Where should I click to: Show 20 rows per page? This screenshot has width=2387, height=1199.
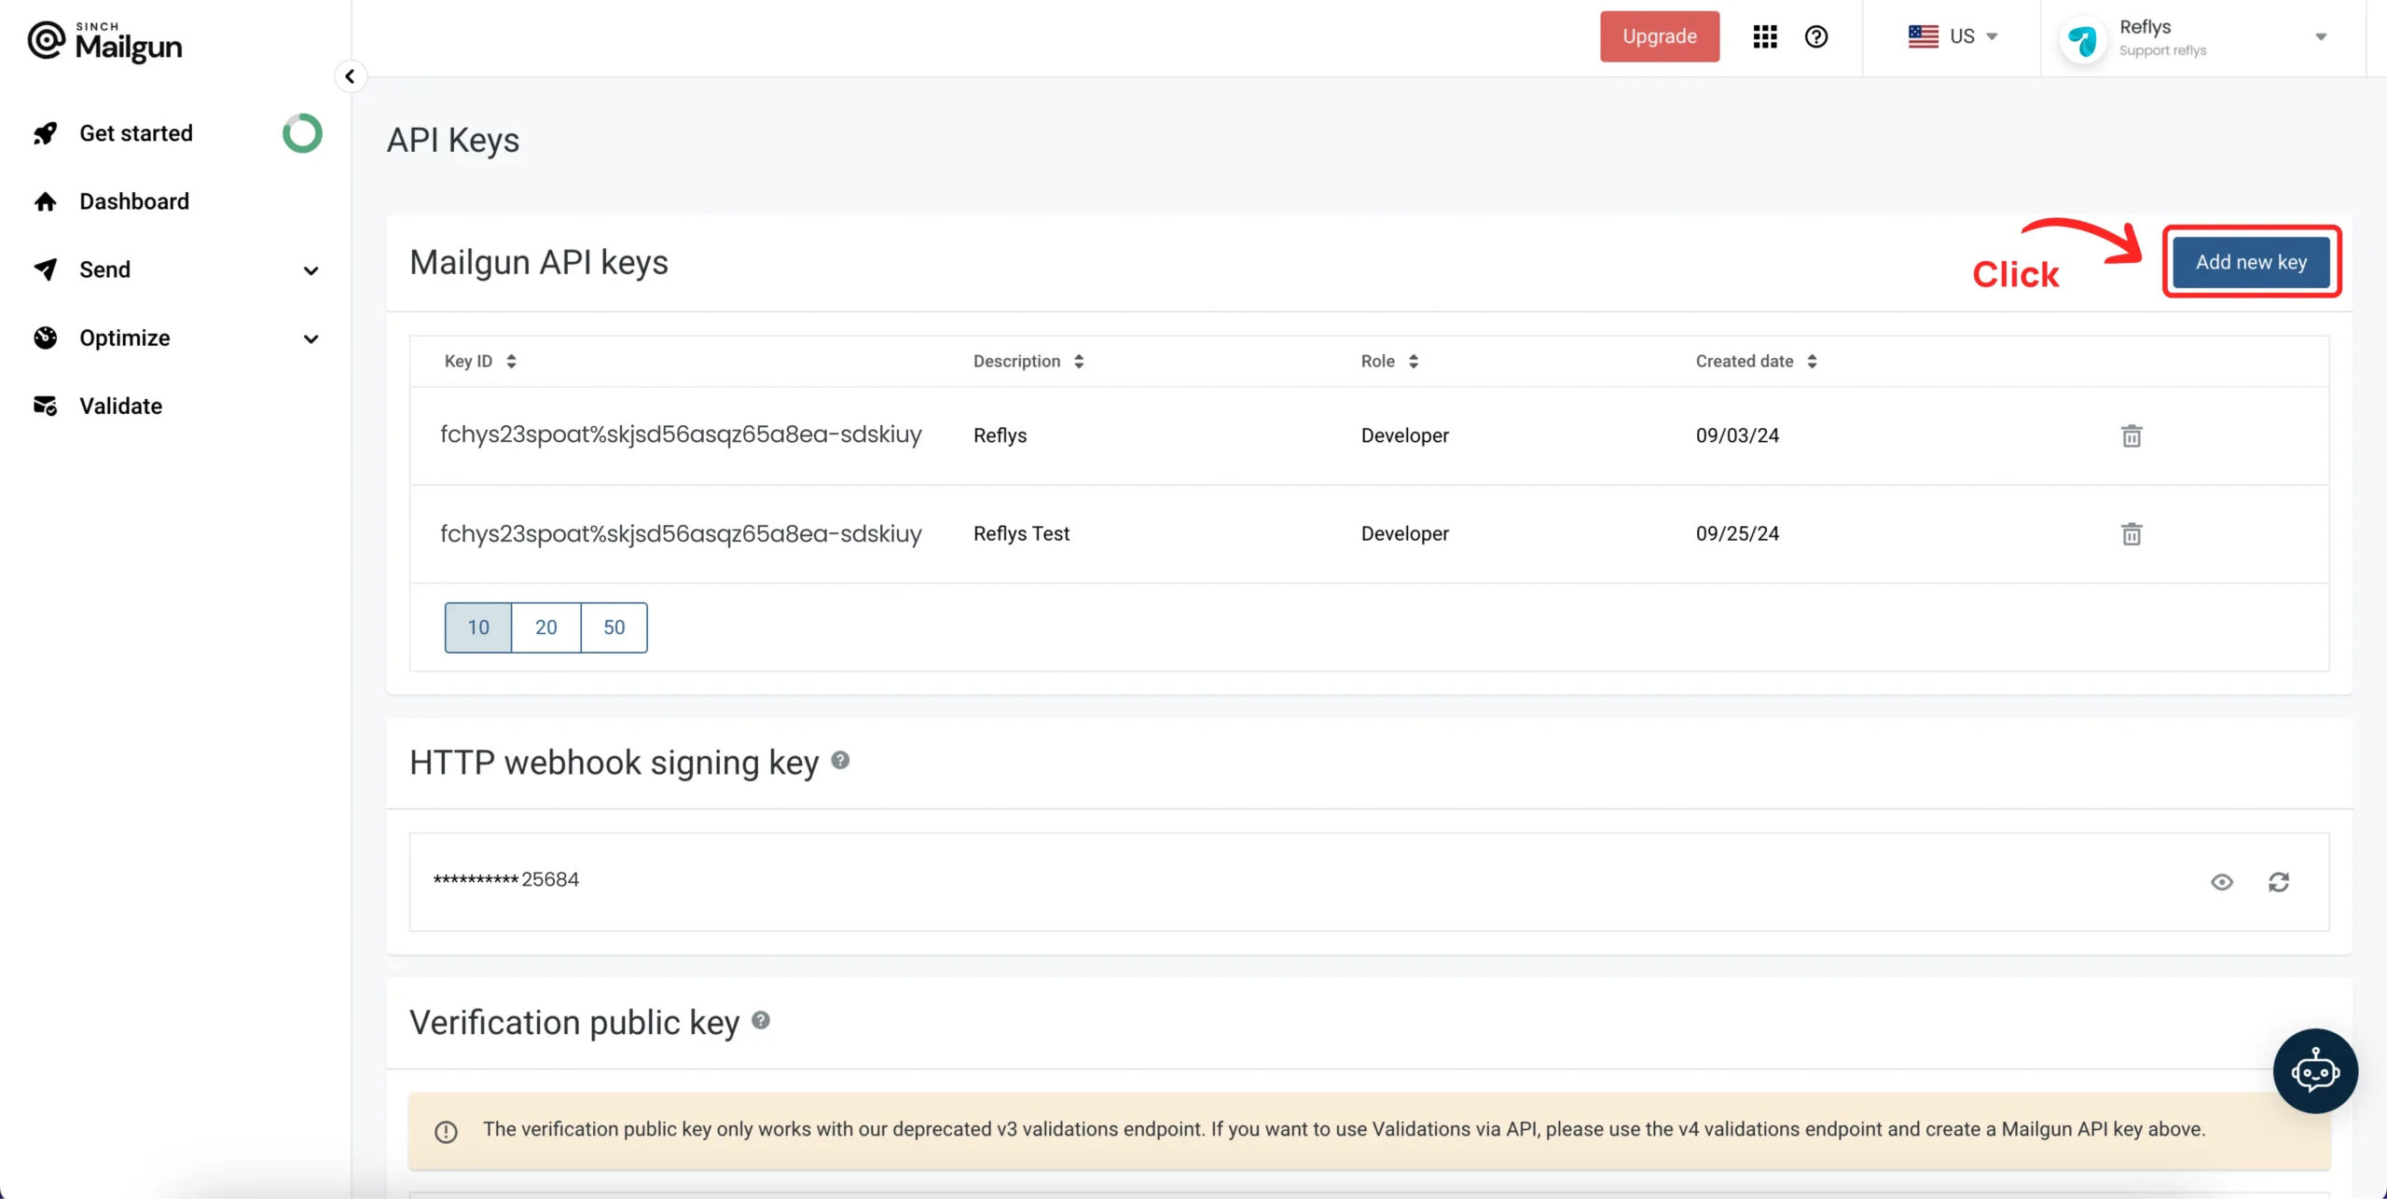click(x=546, y=627)
